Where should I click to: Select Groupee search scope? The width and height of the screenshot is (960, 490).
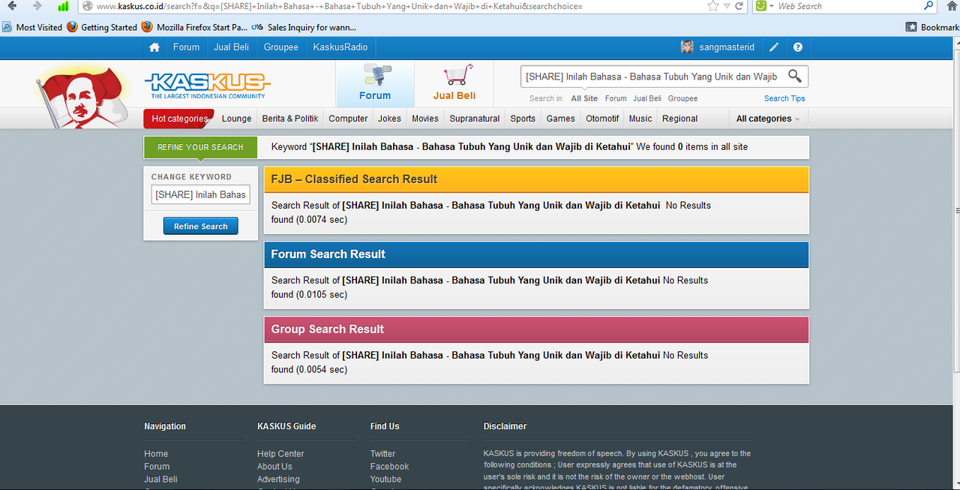(682, 98)
